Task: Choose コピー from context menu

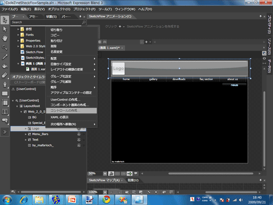Action: 72,35
